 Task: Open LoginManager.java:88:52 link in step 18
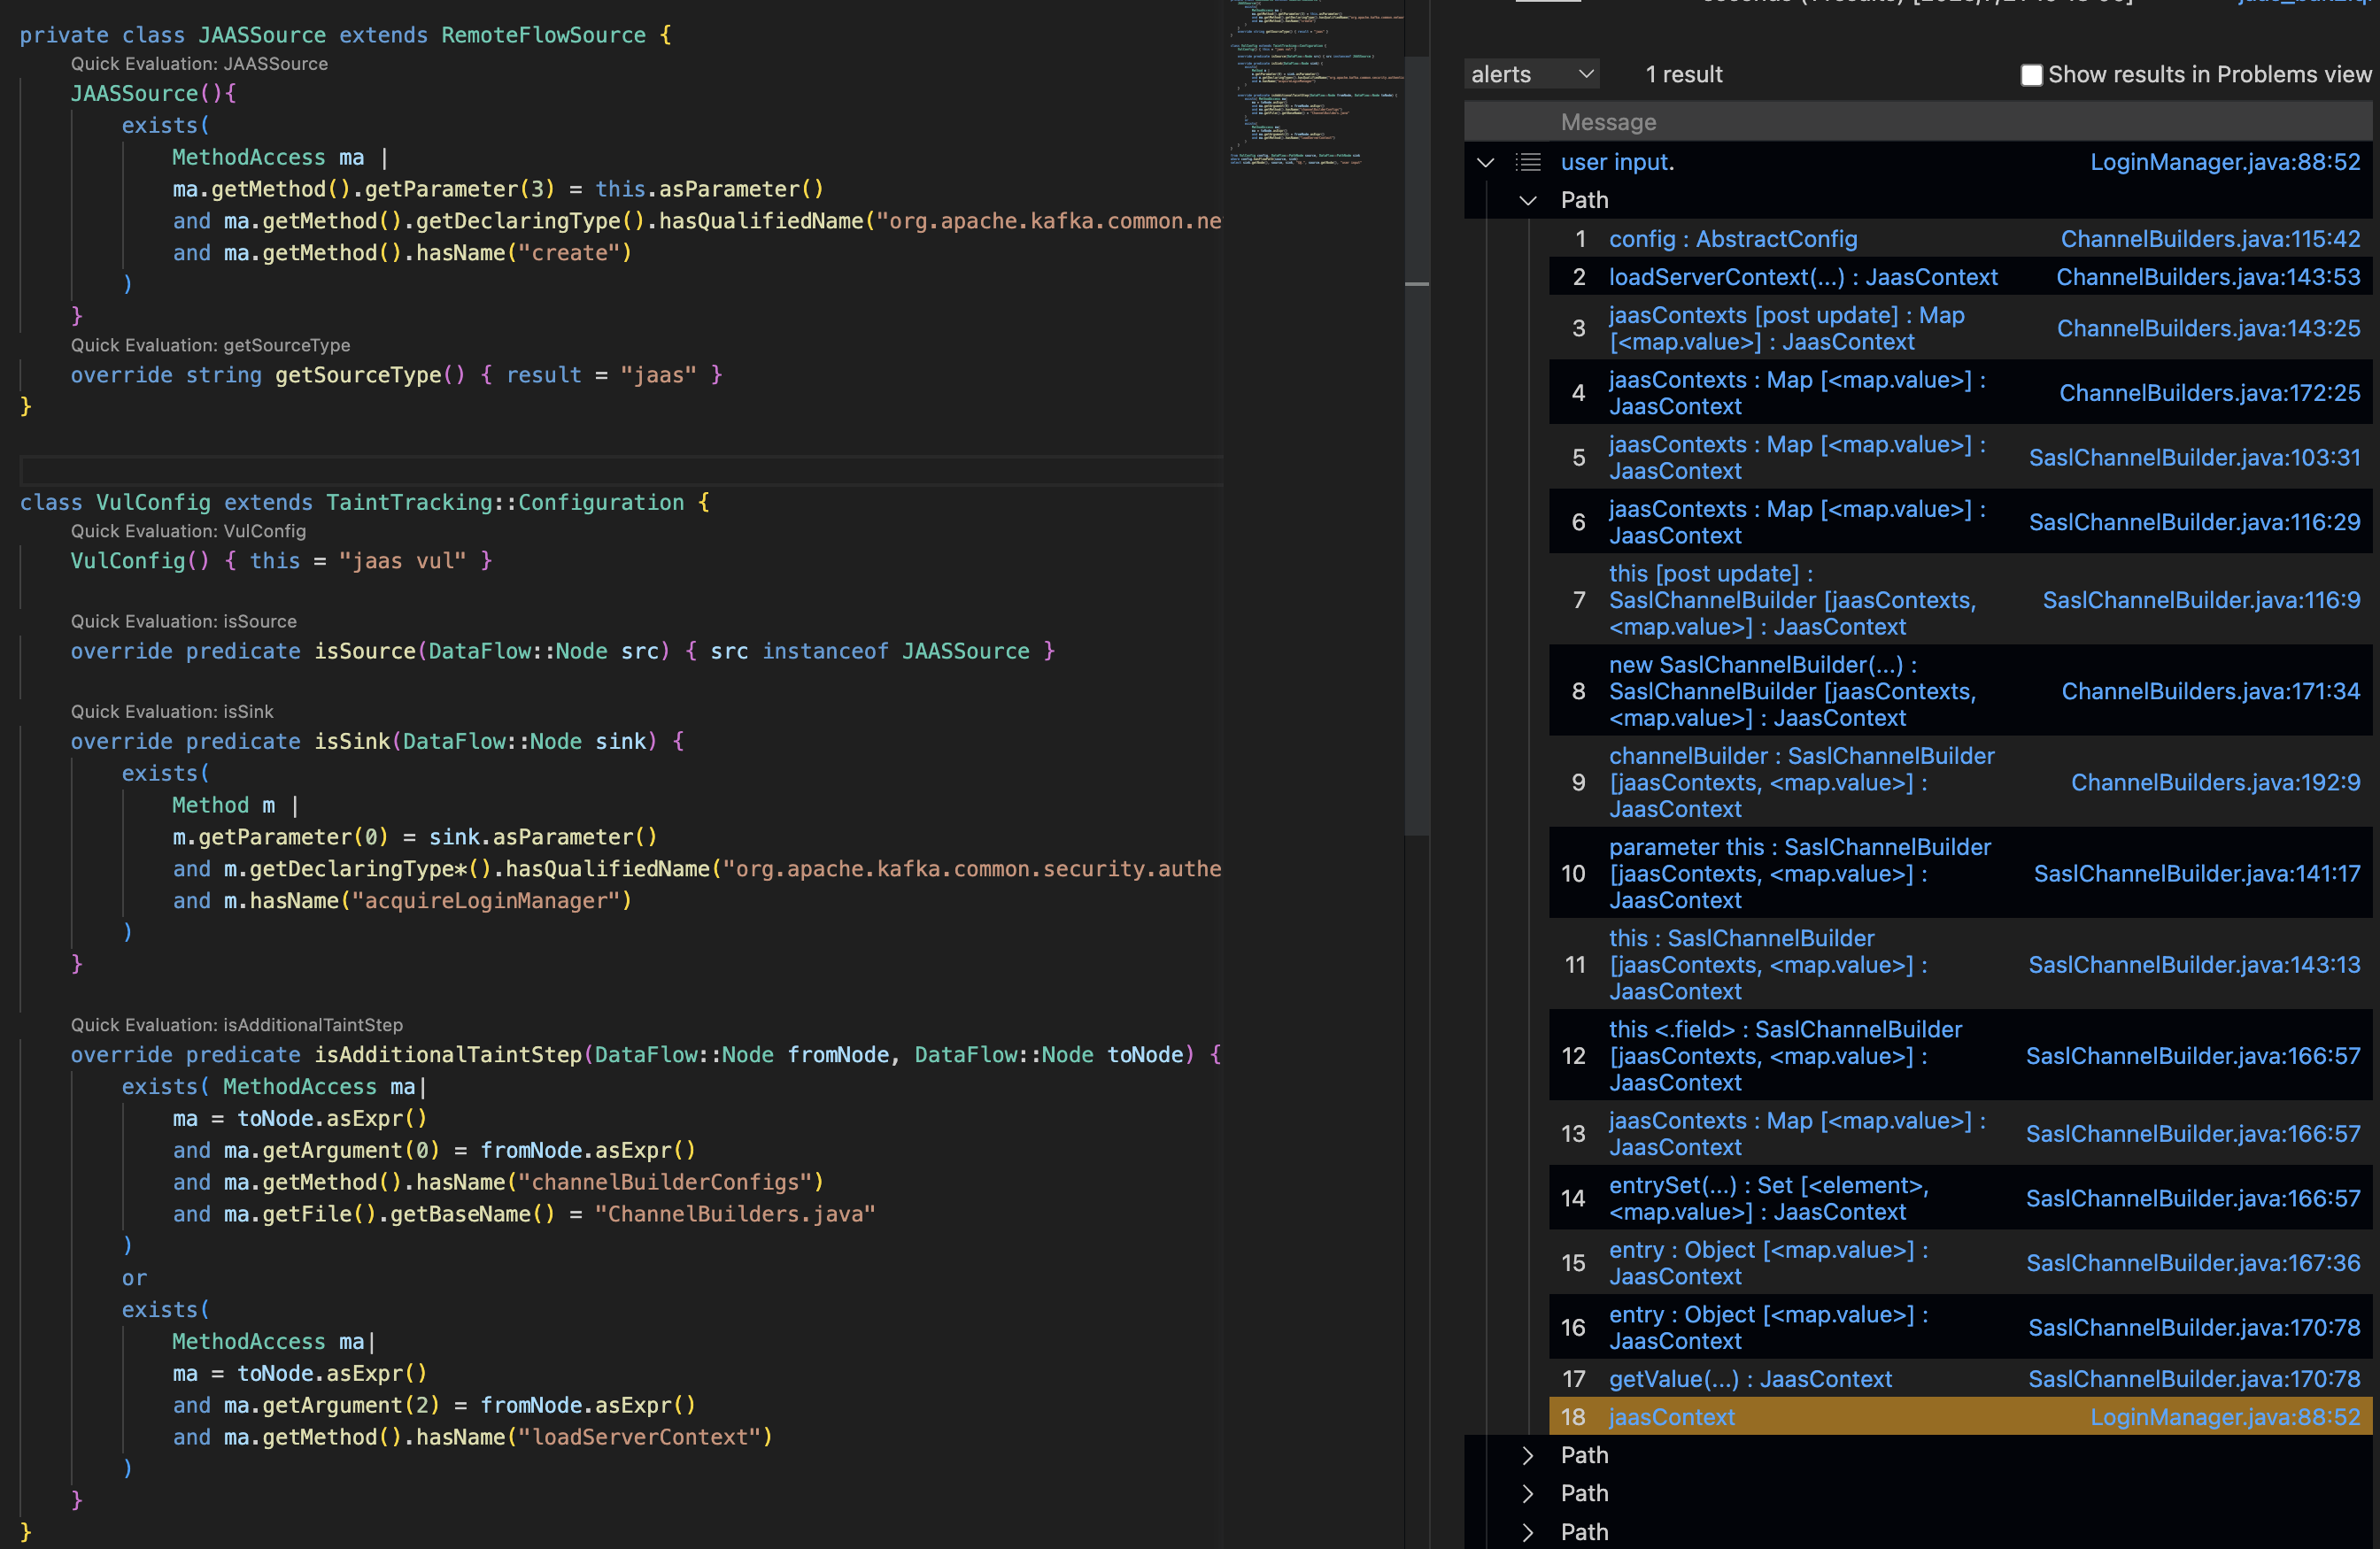tap(2225, 1417)
